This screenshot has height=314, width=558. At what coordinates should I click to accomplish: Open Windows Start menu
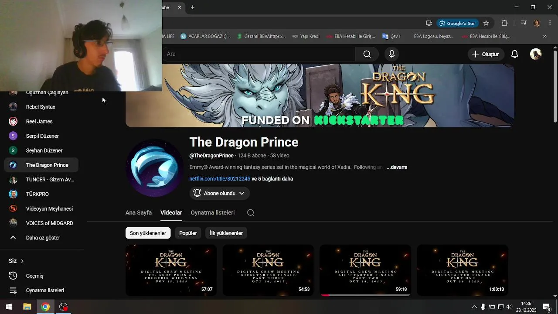click(x=9, y=307)
